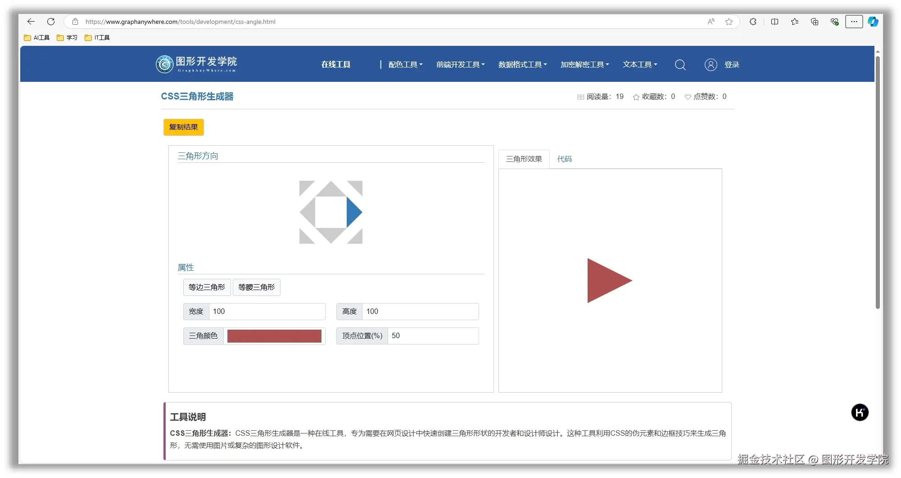The height and width of the screenshot is (478, 901).
Task: Click the 顶点位置(%) input field
Action: click(x=433, y=336)
